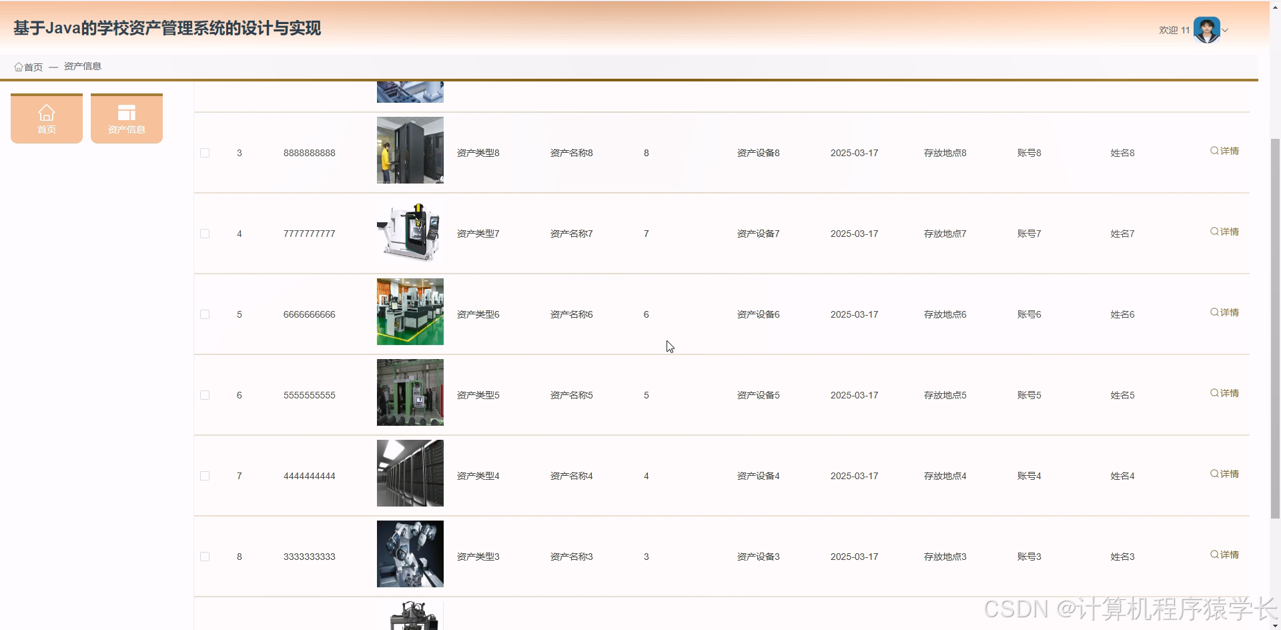Tick the checkbox for row 7
This screenshot has height=630, width=1281.
(x=205, y=476)
